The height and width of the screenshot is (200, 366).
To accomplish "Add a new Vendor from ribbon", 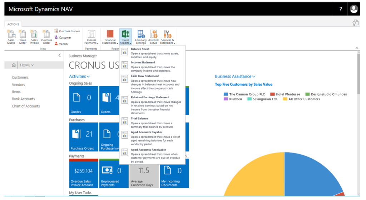I will tap(61, 44).
